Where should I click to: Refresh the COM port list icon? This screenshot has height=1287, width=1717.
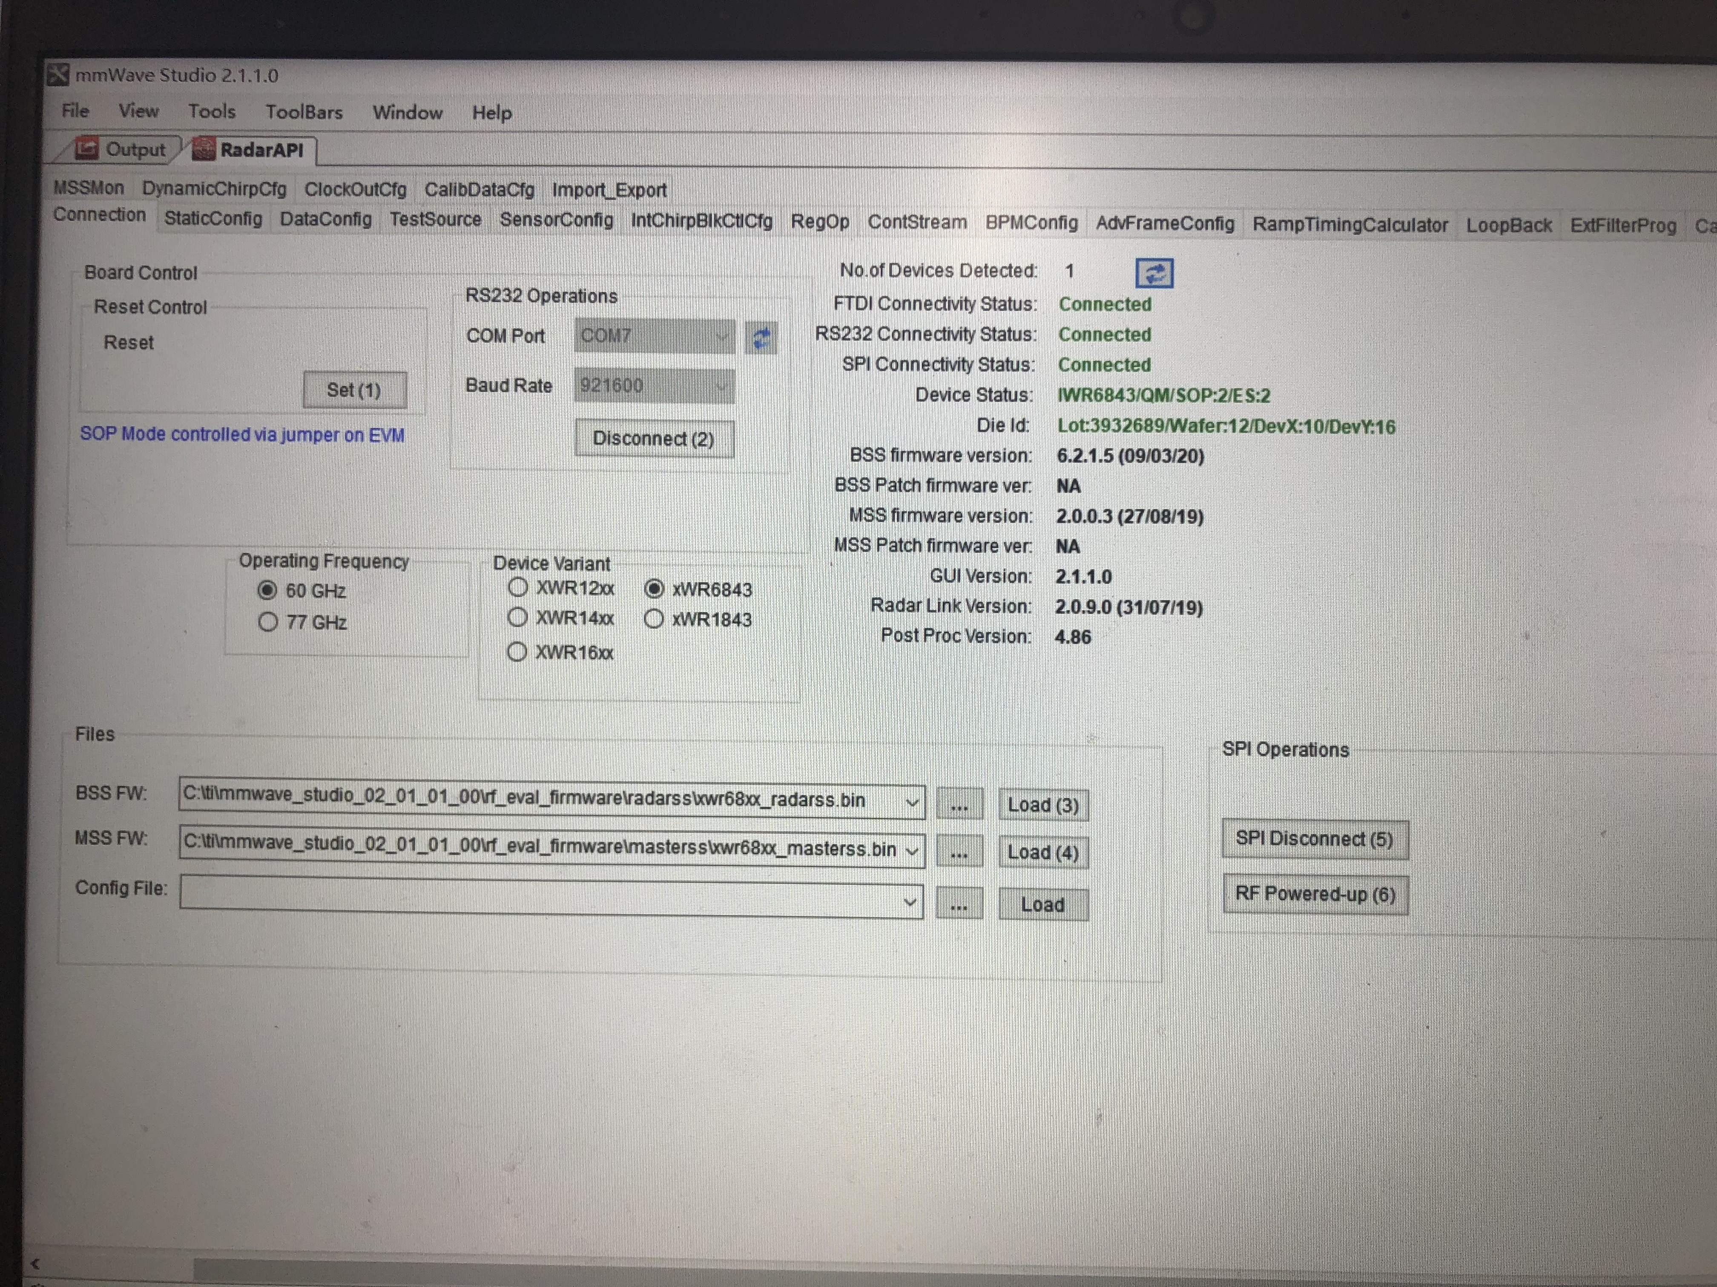pos(761,337)
